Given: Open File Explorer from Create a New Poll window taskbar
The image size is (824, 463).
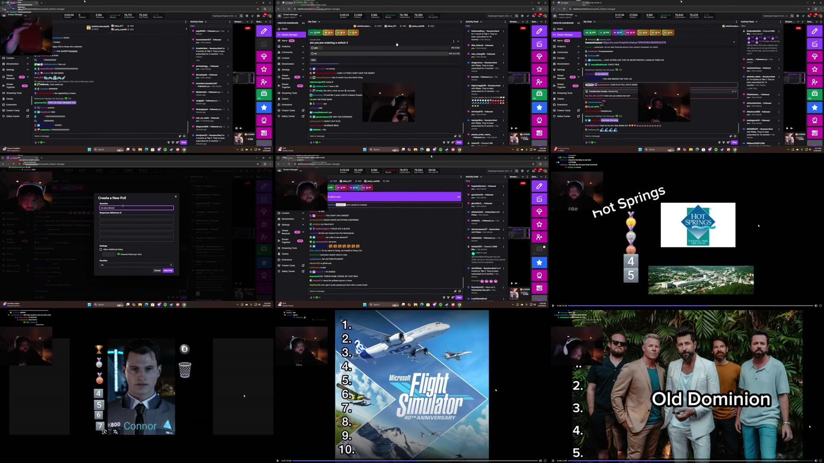Looking at the screenshot, I should [140, 305].
